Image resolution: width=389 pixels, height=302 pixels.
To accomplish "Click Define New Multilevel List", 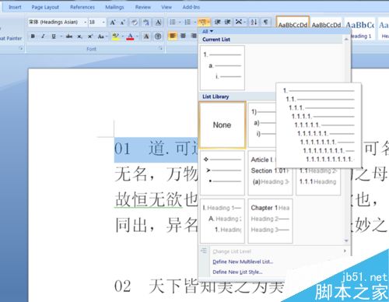I will pyautogui.click(x=243, y=262).
